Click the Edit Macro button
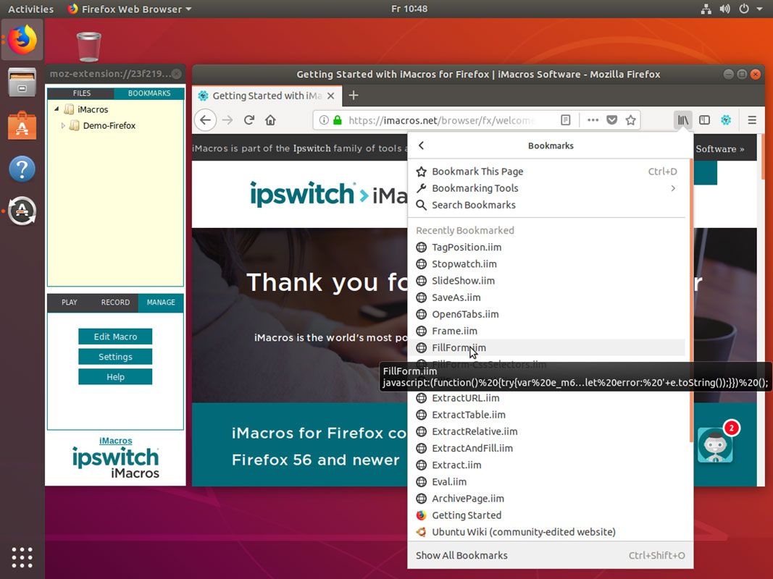The width and height of the screenshot is (773, 579). coord(114,336)
